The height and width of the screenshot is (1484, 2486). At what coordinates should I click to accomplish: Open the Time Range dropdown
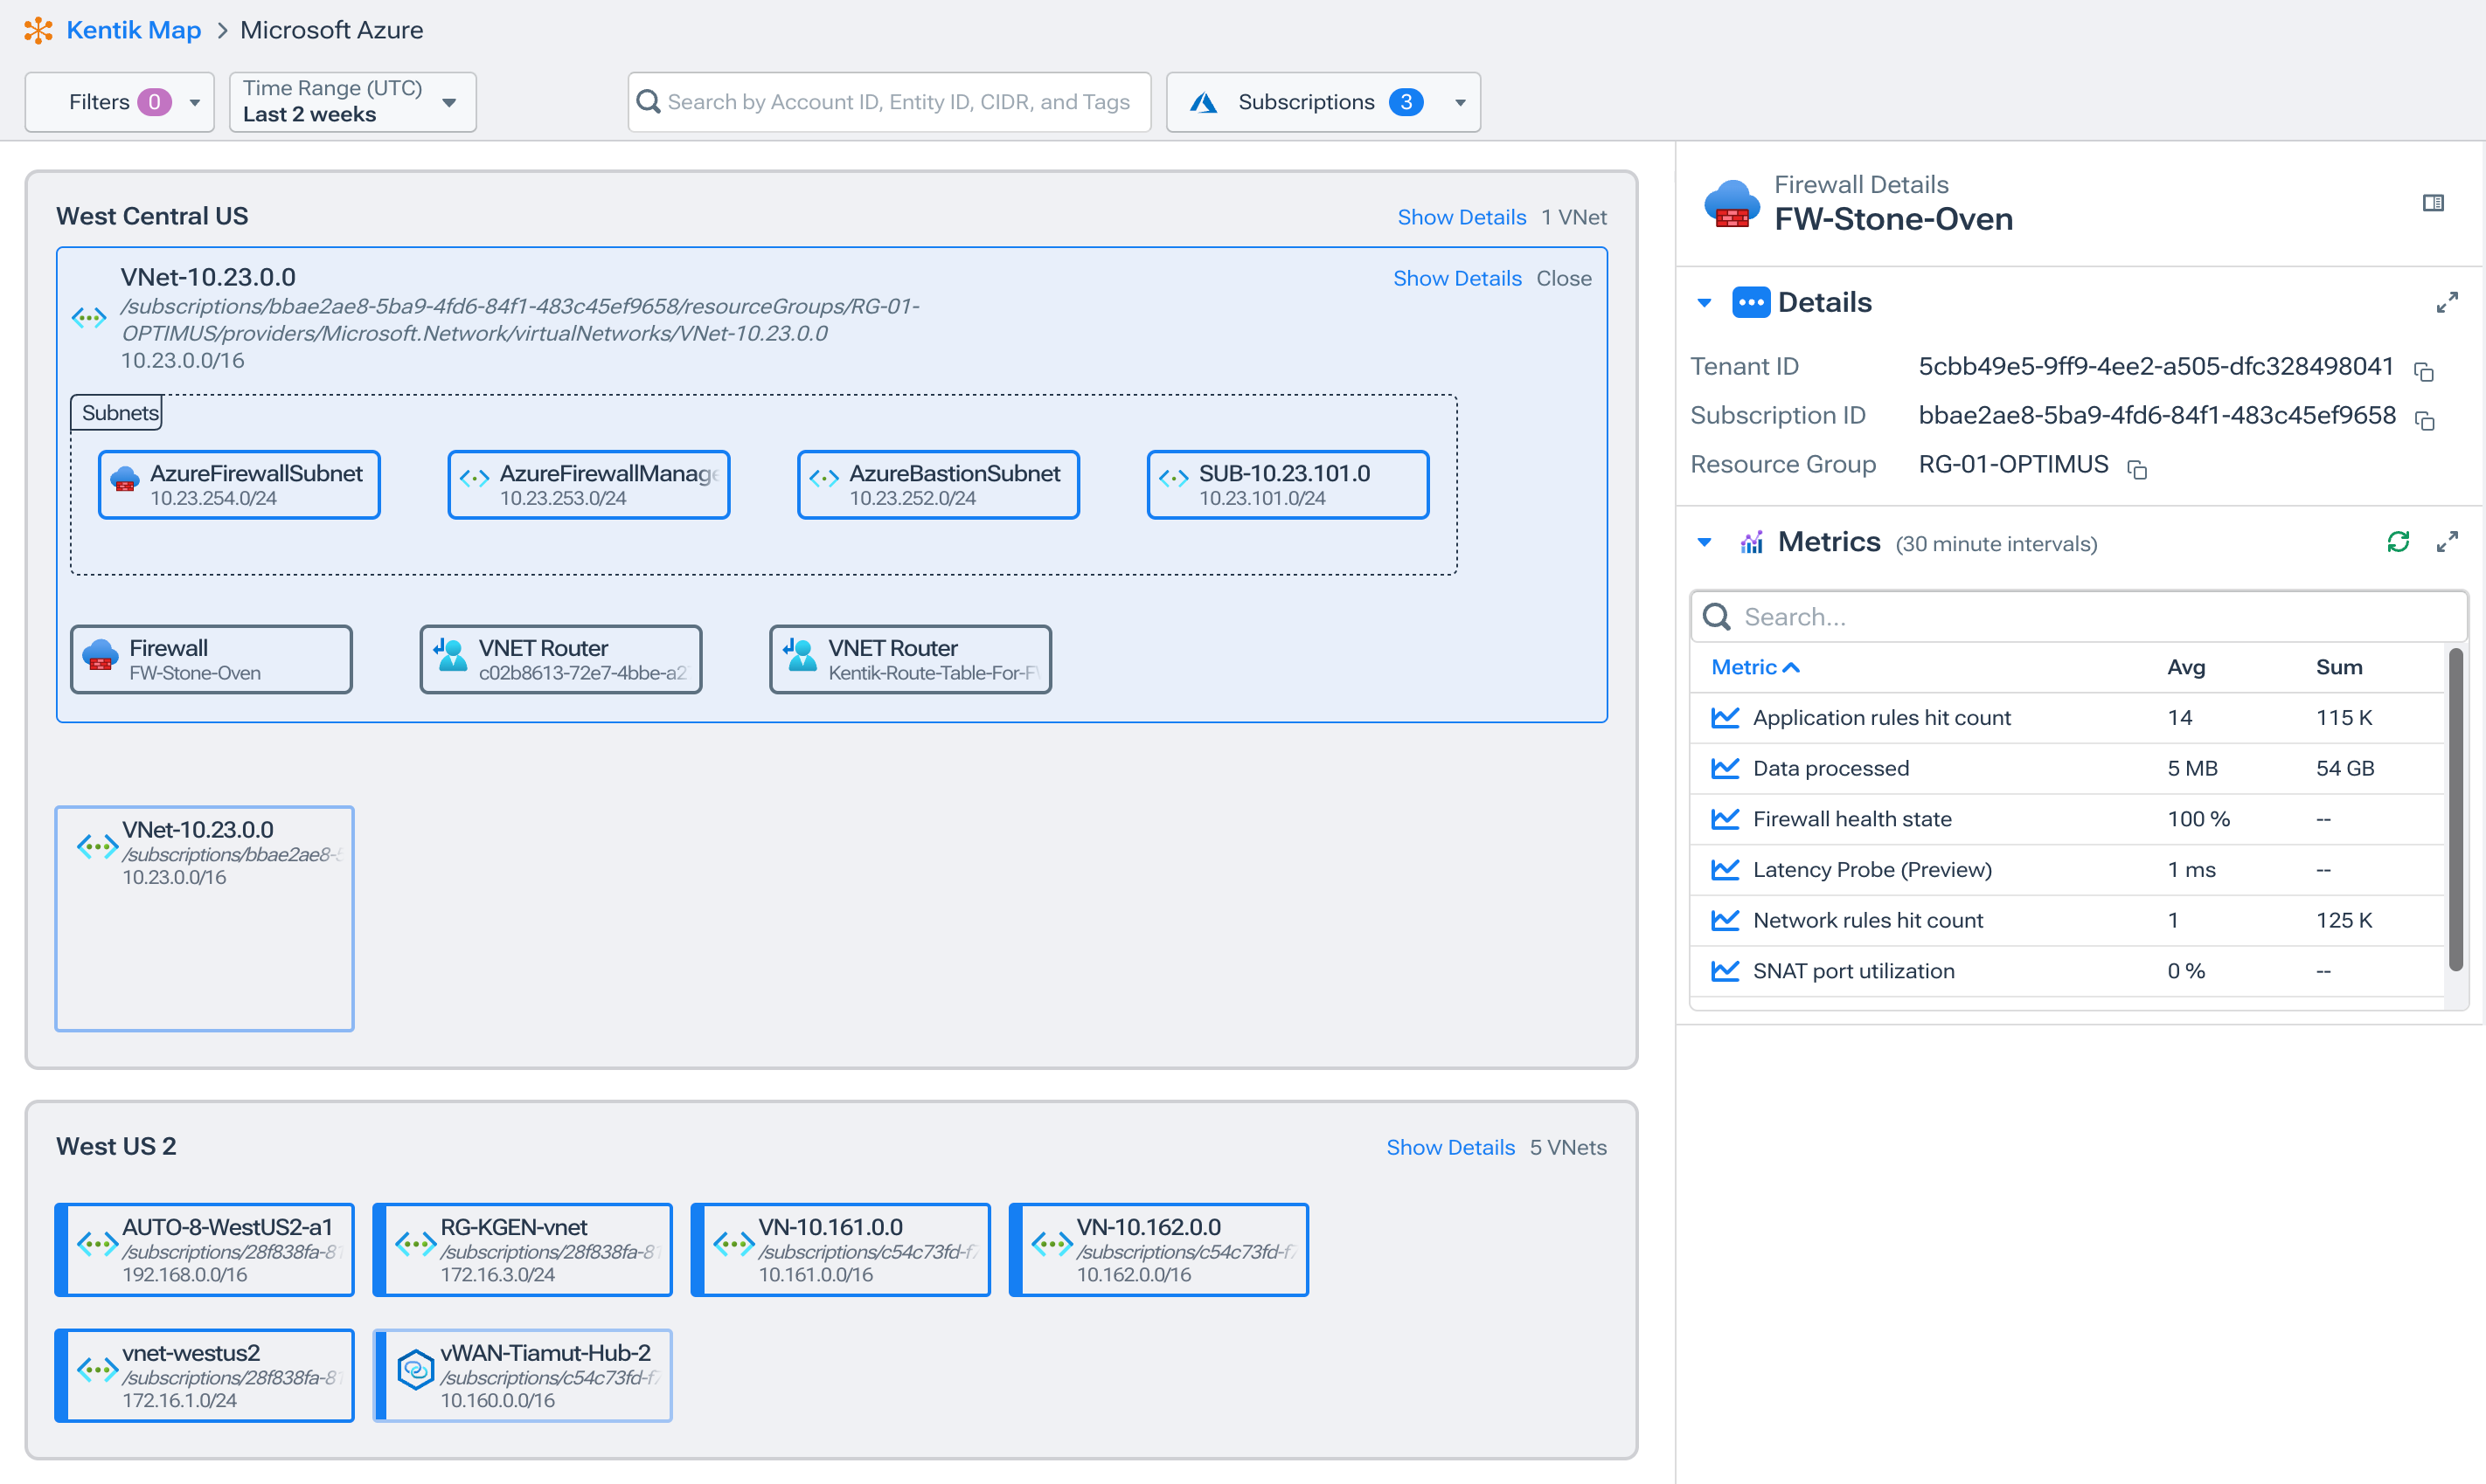(x=449, y=102)
